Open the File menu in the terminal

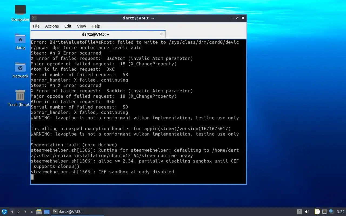36,26
